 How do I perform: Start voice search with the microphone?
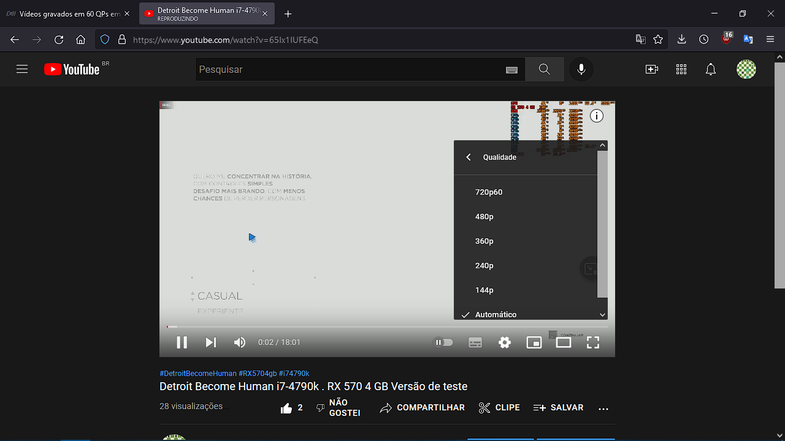tap(581, 69)
